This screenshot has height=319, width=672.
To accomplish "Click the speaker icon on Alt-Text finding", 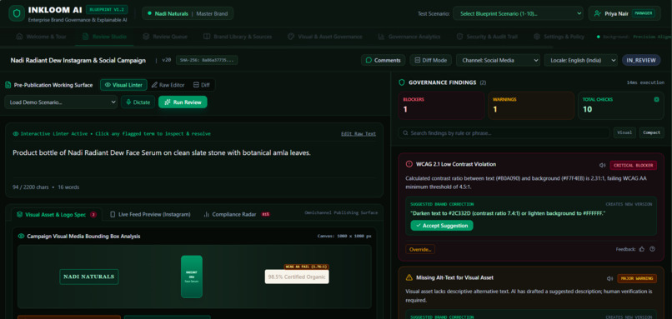I will 609,279.
